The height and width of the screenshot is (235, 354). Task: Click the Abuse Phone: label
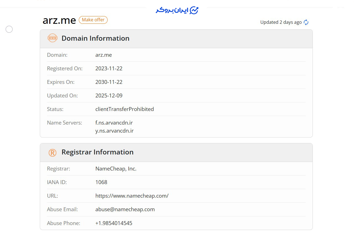tap(64, 223)
